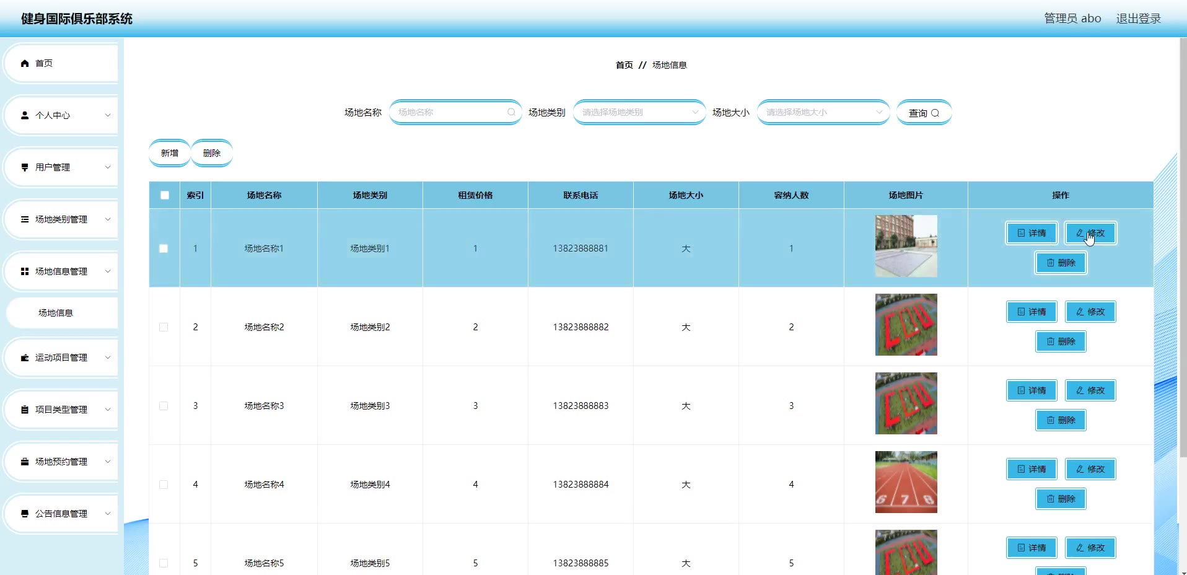This screenshot has height=575, width=1187.
Task: Click the trash icon in row 3's 删除 button
Action: [x=1051, y=420]
